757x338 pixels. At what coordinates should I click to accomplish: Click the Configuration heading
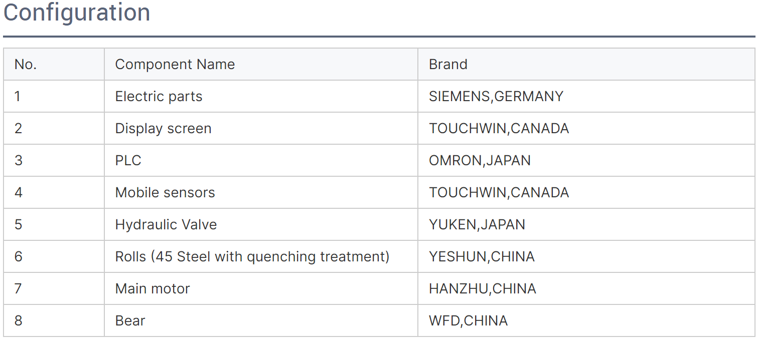point(77,12)
